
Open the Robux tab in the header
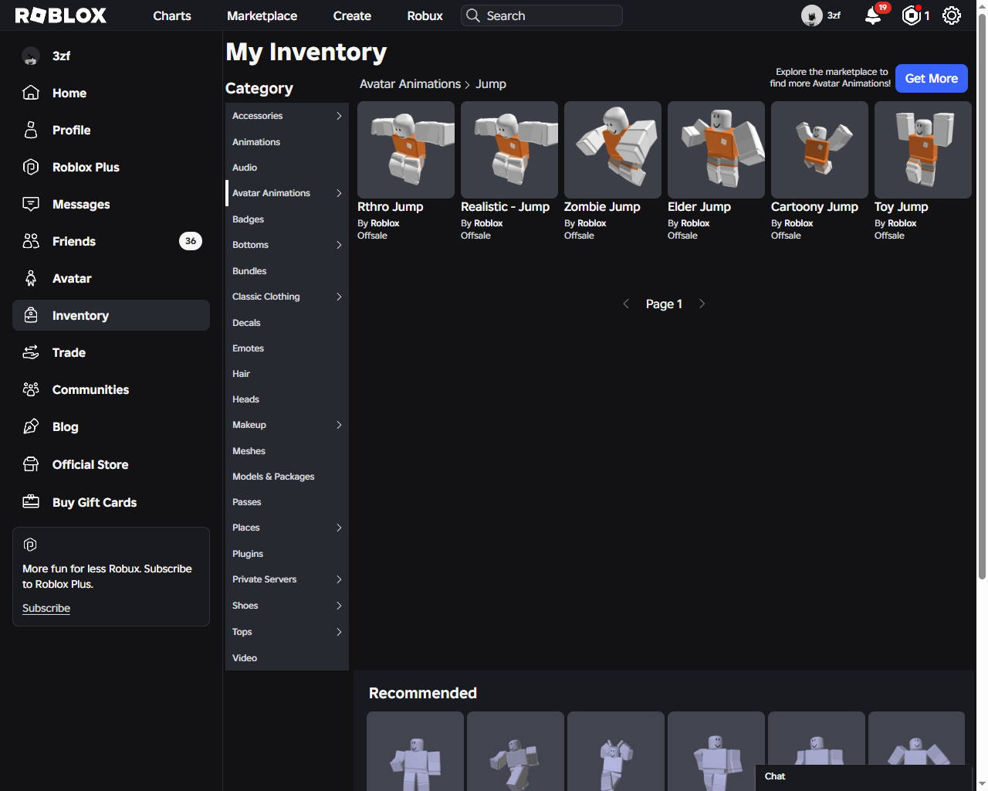pos(425,15)
